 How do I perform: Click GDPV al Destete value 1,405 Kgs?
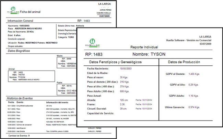[x=194, y=74]
